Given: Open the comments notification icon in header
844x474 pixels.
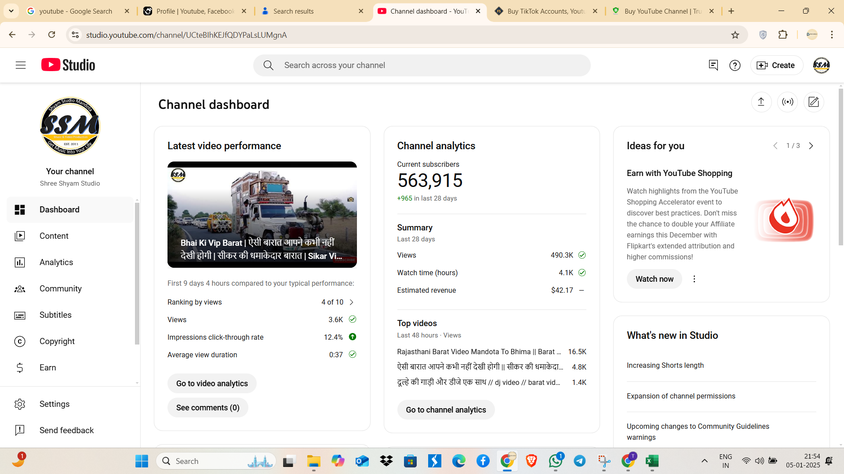Looking at the screenshot, I should [713, 65].
